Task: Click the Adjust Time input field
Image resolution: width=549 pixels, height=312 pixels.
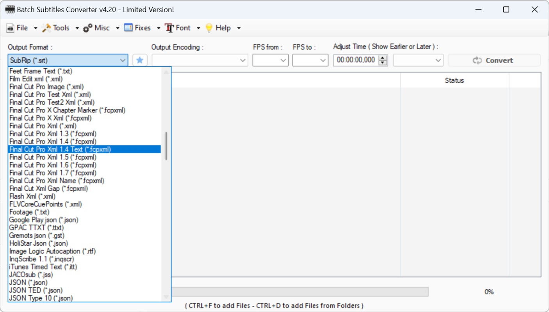Action: [x=356, y=60]
